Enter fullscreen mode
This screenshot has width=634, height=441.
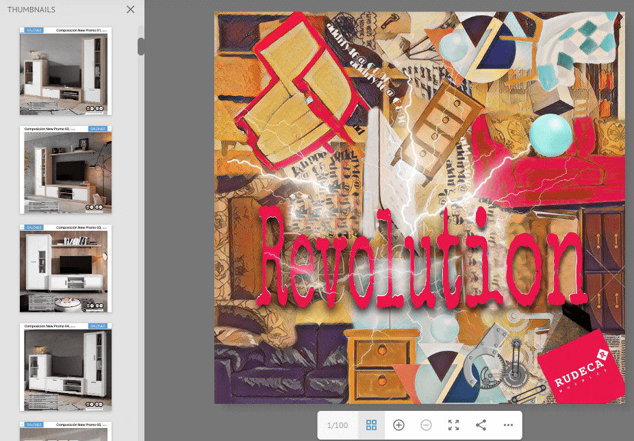pos(453,425)
